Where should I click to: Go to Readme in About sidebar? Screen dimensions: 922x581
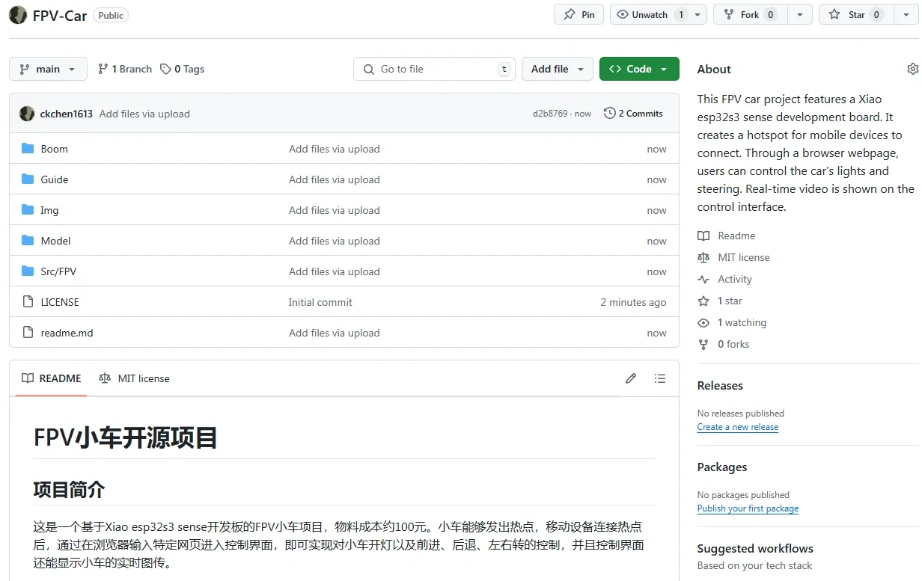click(x=726, y=236)
